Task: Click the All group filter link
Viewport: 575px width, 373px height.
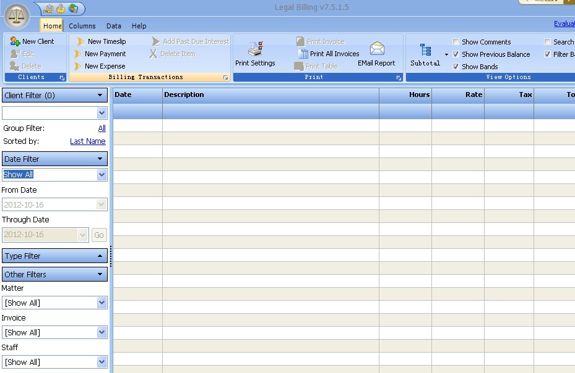Action: pyautogui.click(x=102, y=128)
